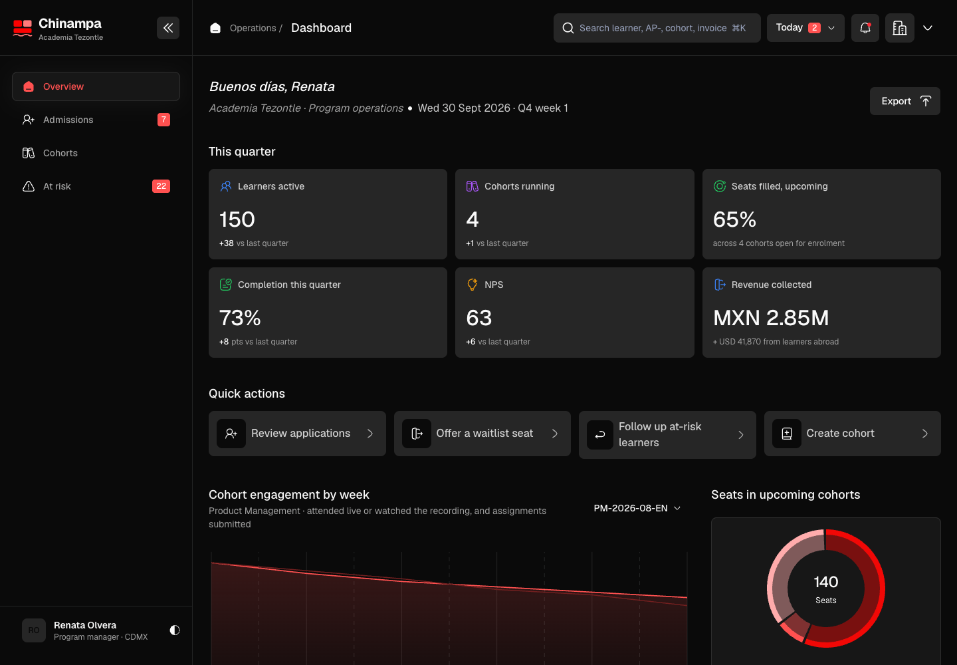Click the 73% completion value

click(240, 318)
